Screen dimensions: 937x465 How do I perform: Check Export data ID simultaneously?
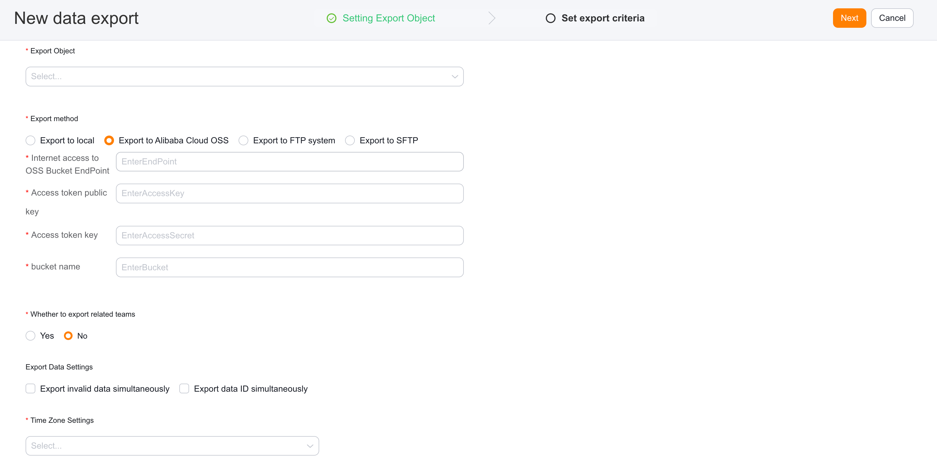tap(184, 389)
